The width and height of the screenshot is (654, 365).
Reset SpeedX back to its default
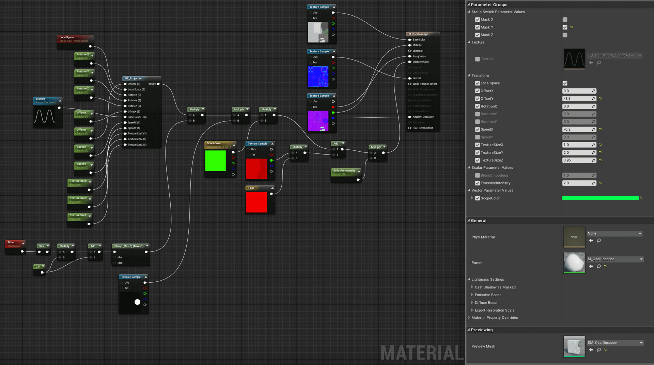tap(600, 129)
